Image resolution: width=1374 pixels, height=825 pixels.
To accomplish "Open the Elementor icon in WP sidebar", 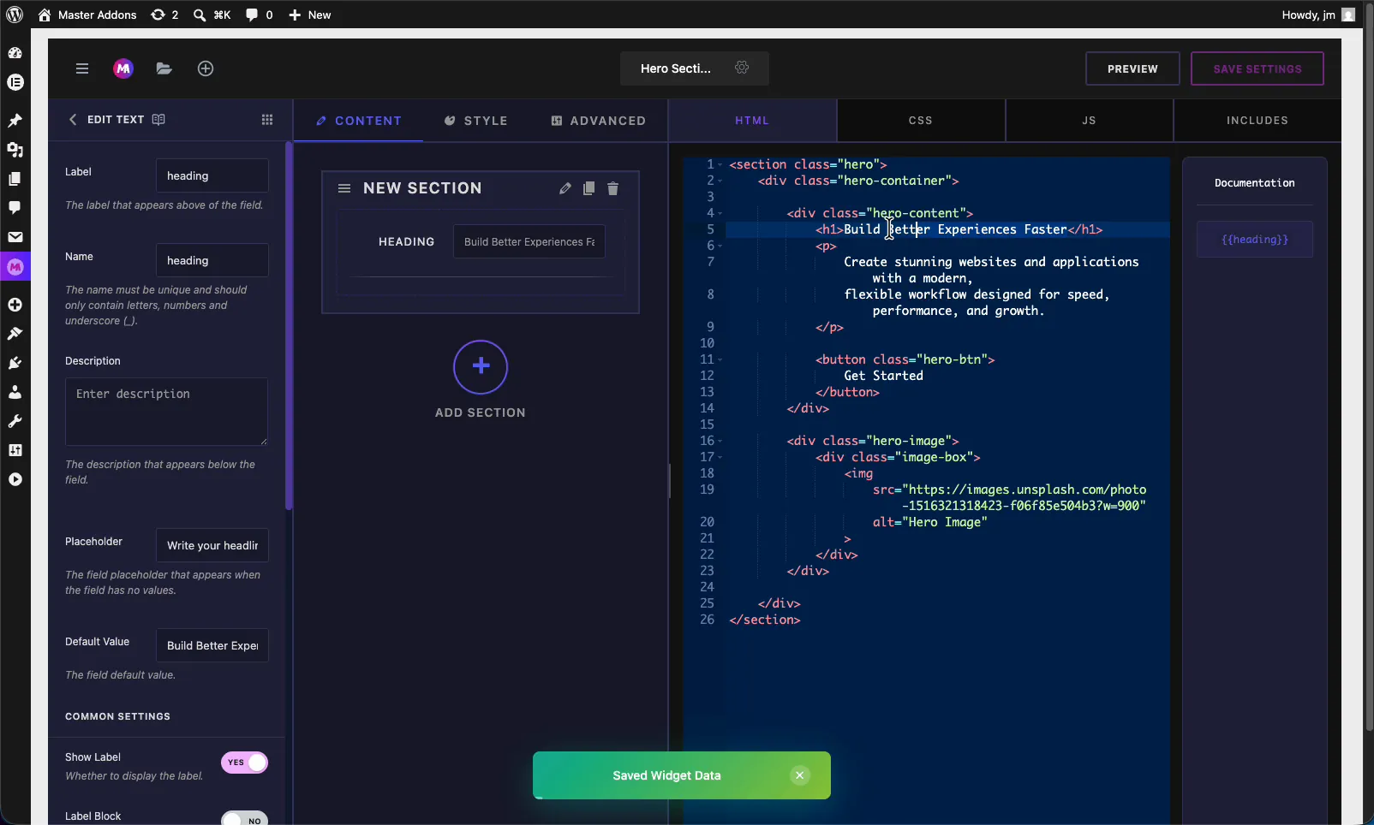I will click(x=15, y=82).
